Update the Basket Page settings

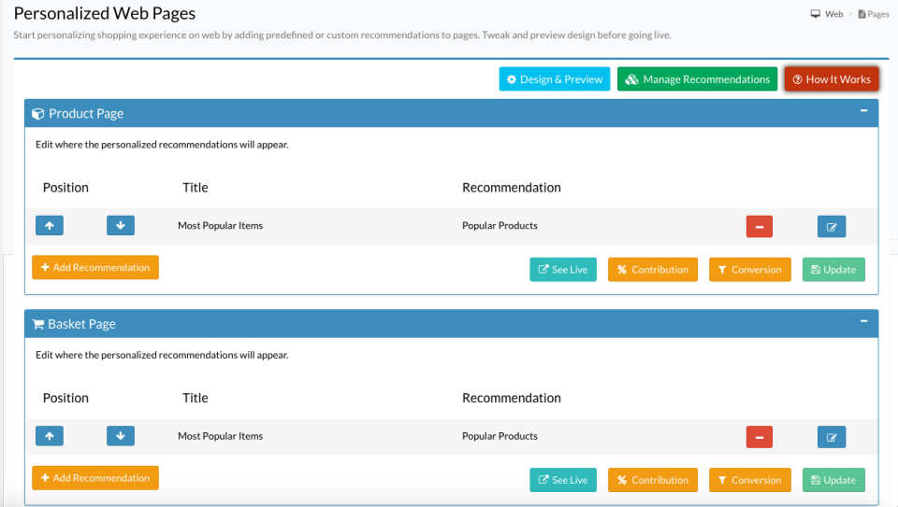[x=833, y=480]
